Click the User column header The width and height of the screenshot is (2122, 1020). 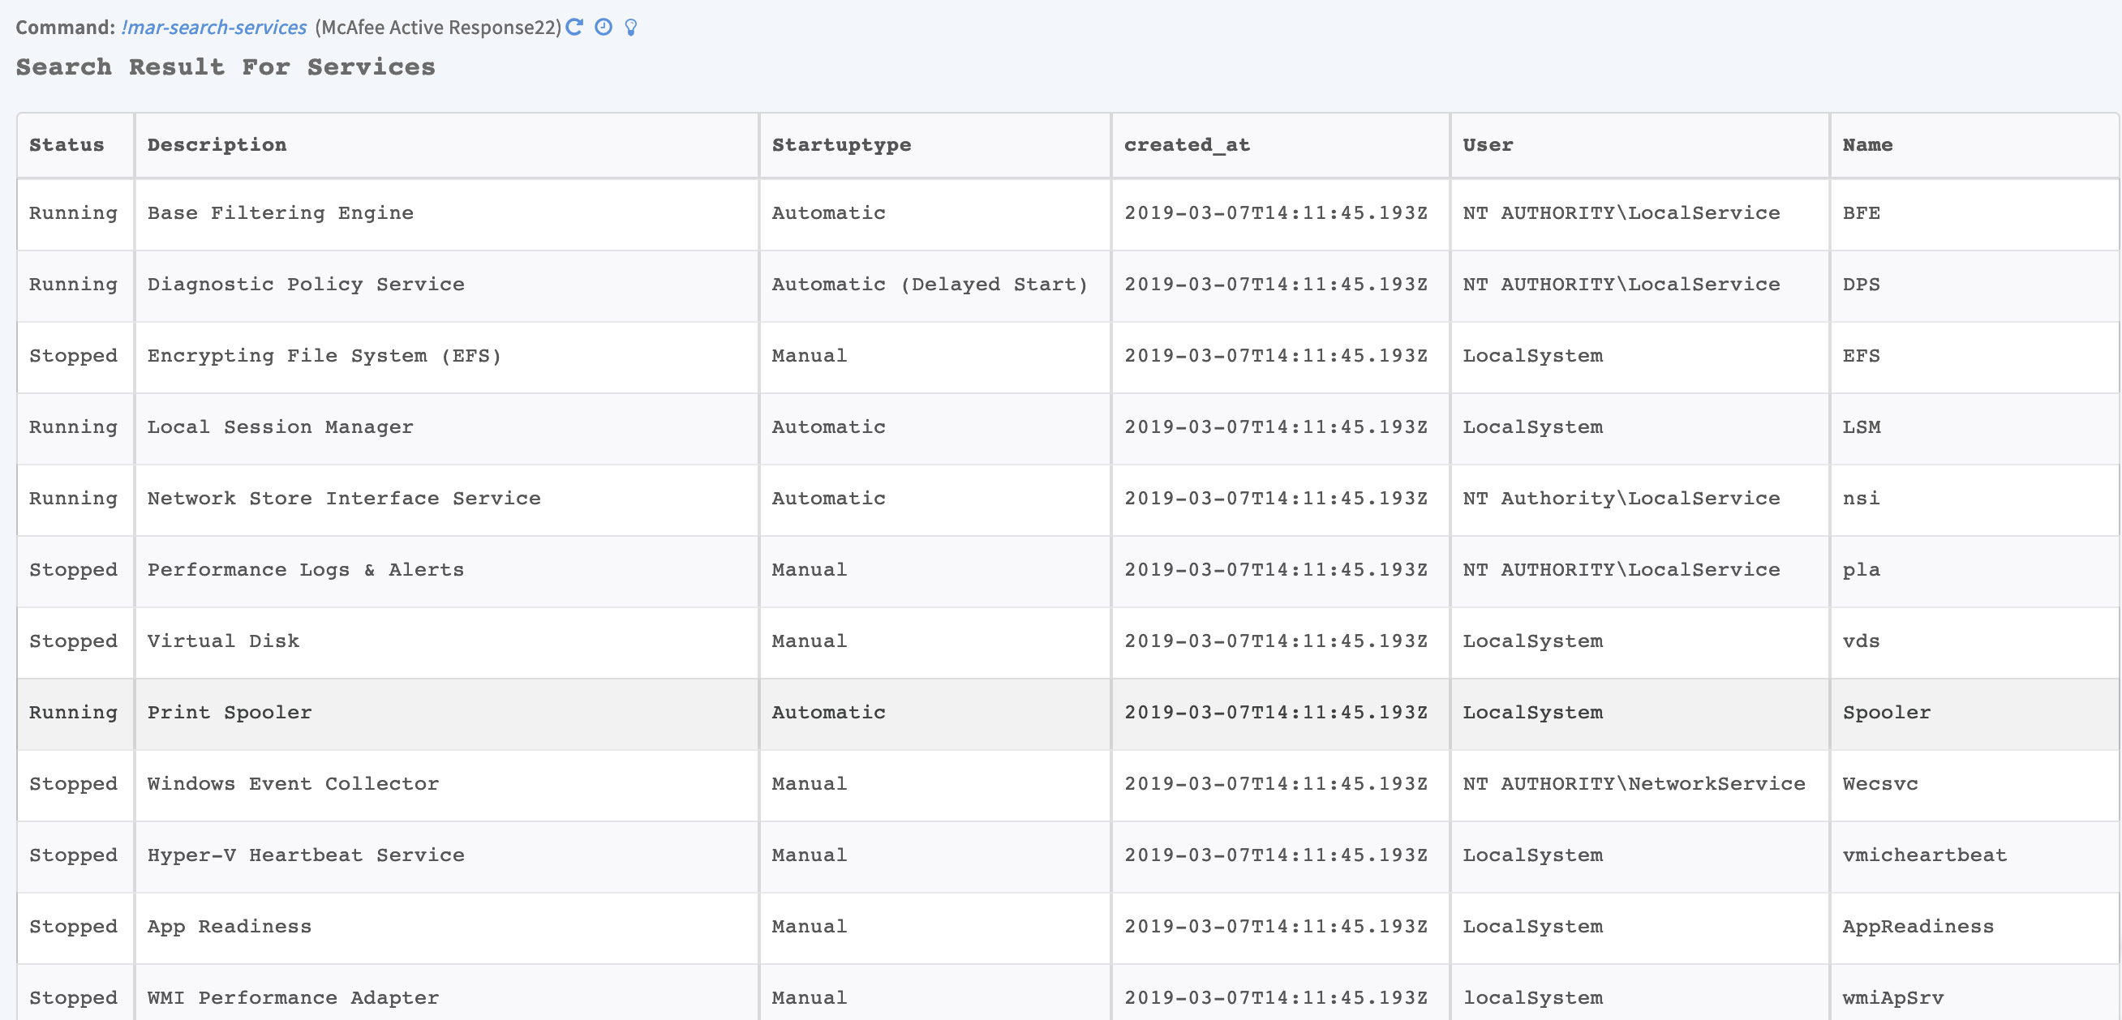1487,145
